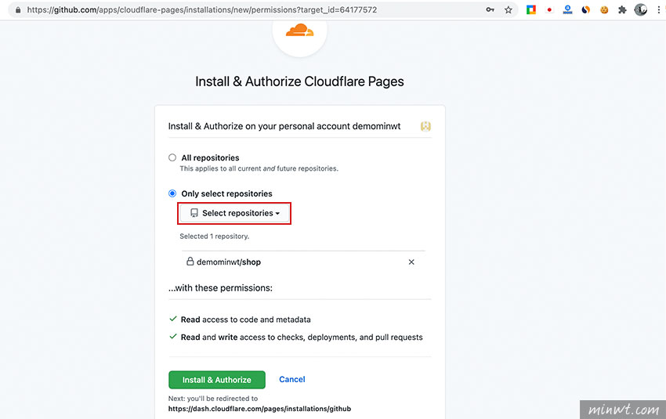Screen dimensions: 666x419
Task: Click the Cloudflare cloud logo
Action: click(x=300, y=31)
